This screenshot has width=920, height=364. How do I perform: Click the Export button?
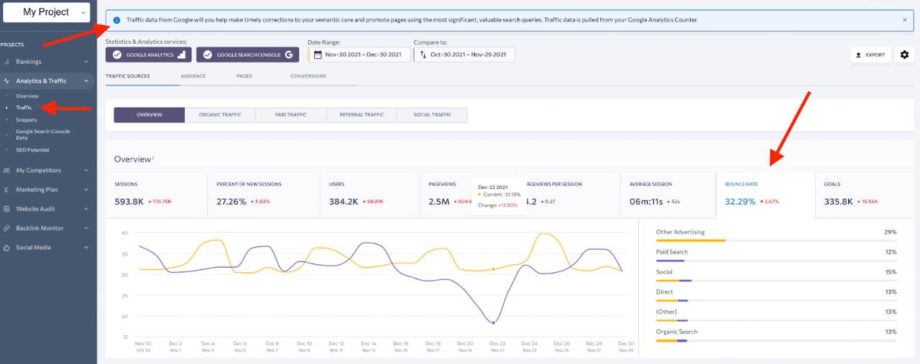click(870, 55)
